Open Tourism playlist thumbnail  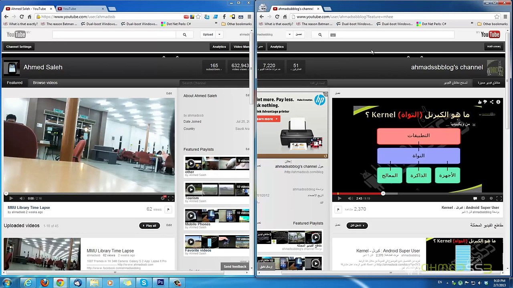tap(217, 190)
